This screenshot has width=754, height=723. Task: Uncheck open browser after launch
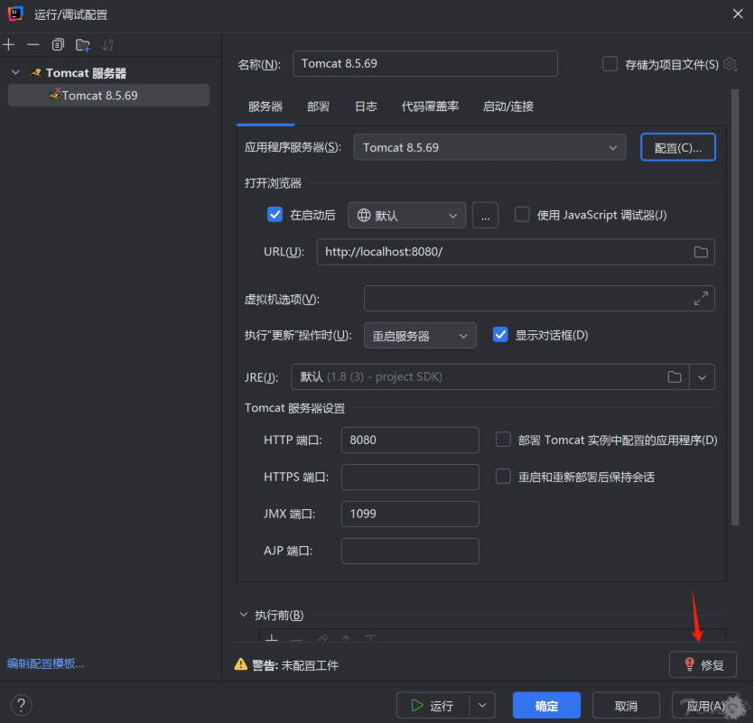click(x=275, y=215)
